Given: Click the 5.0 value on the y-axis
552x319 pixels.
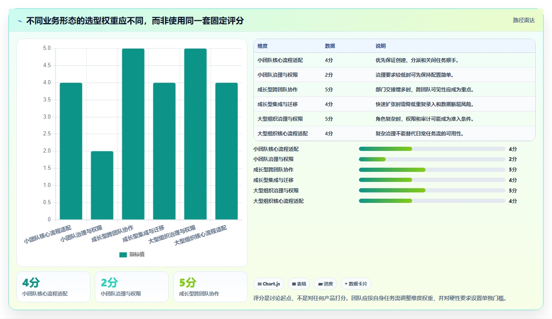Looking at the screenshot, I should click(x=47, y=48).
